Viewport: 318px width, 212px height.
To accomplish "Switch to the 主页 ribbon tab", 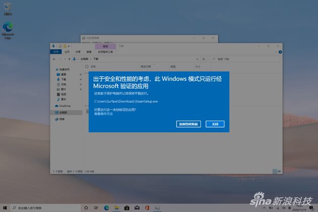I will (67, 51).
